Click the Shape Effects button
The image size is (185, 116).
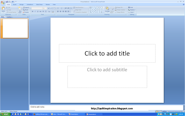pyautogui.click(x=120, y=12)
